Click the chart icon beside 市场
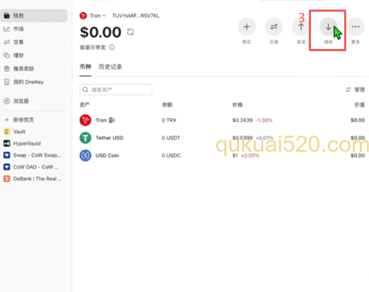The height and width of the screenshot is (292, 369). click(x=7, y=29)
